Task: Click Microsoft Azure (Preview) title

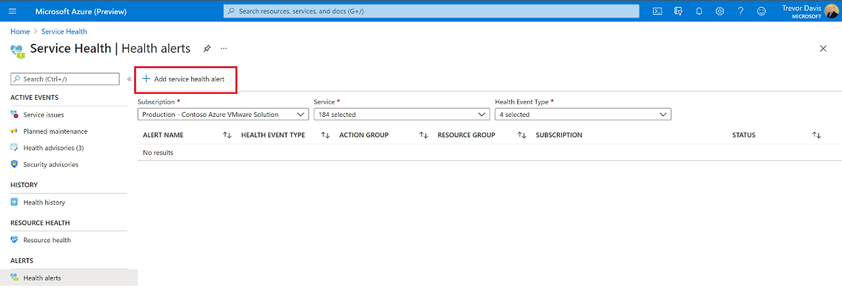Action: 80,11
